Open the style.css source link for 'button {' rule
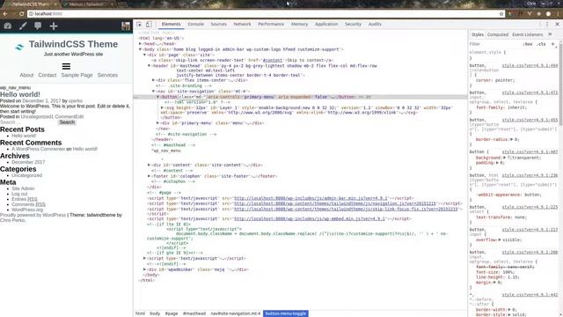The height and width of the screenshot is (317, 563). click(x=530, y=151)
